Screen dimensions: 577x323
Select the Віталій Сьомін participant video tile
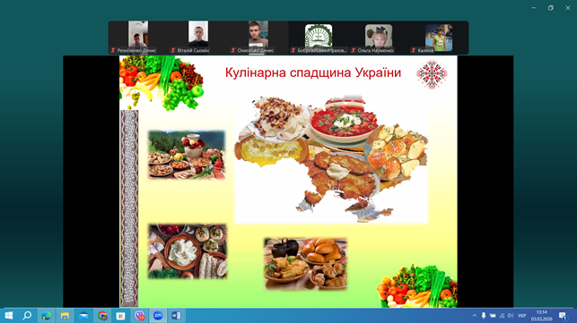coord(198,38)
